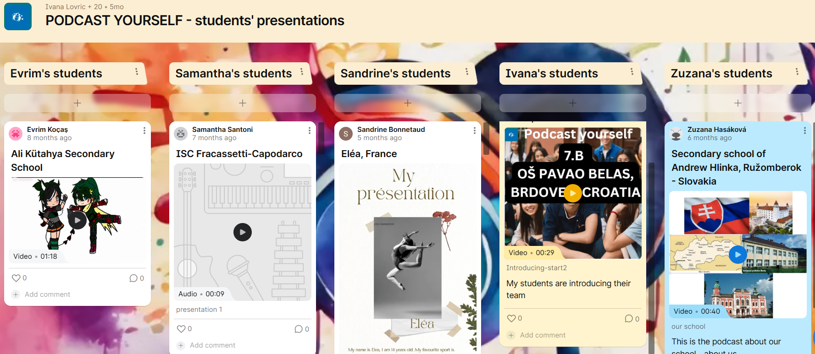Viewport: 815px width, 354px height.
Task: Click the Padlet logo icon in header
Action: pyautogui.click(x=18, y=17)
